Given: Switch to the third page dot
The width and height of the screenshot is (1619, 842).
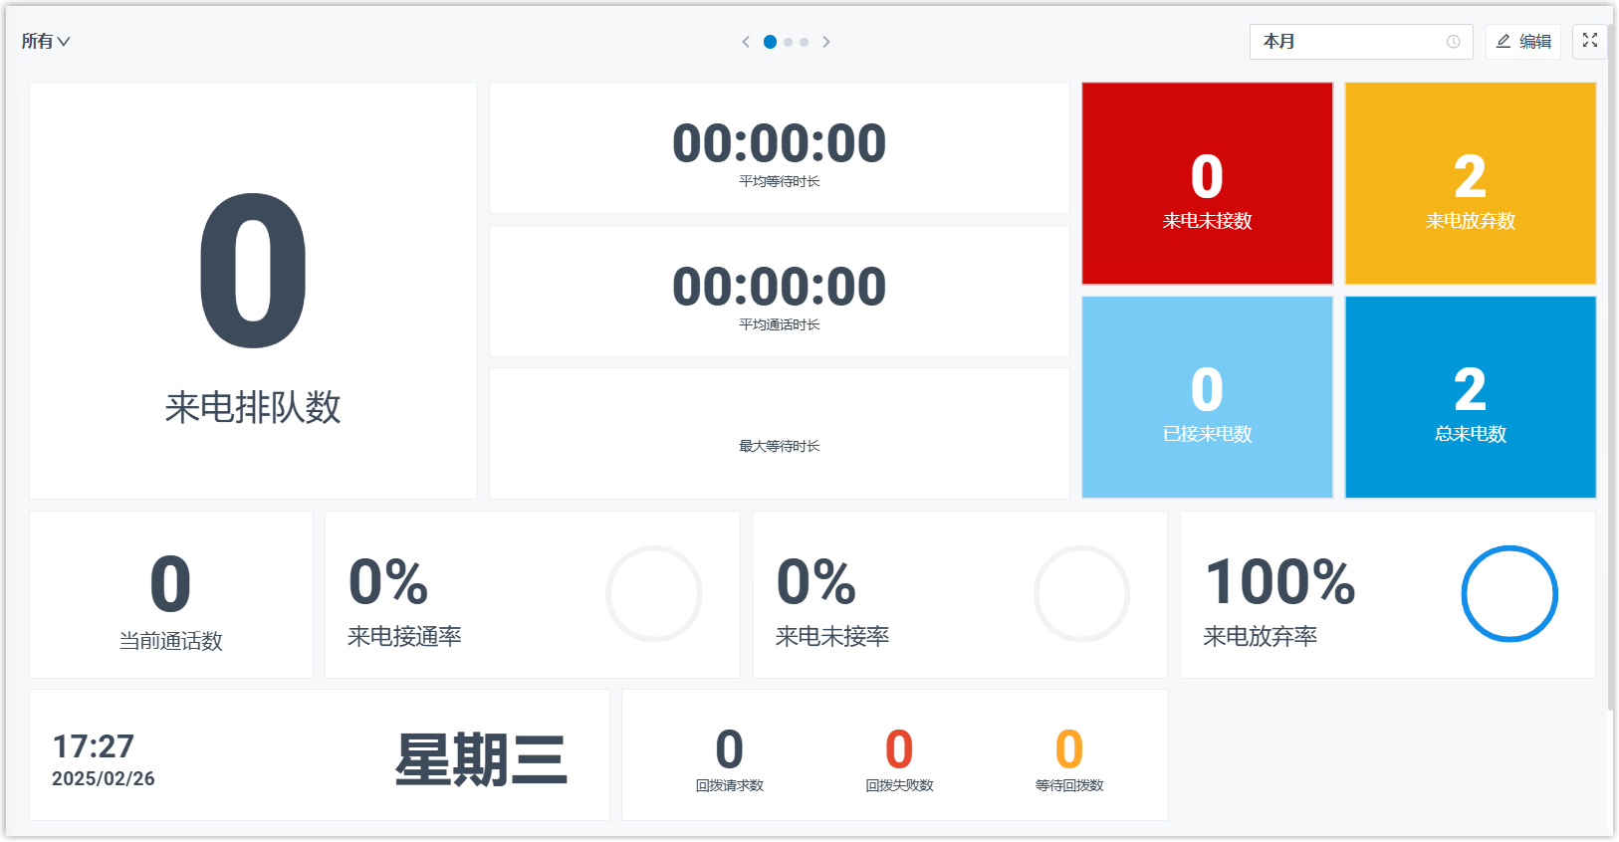Looking at the screenshot, I should pos(805,42).
